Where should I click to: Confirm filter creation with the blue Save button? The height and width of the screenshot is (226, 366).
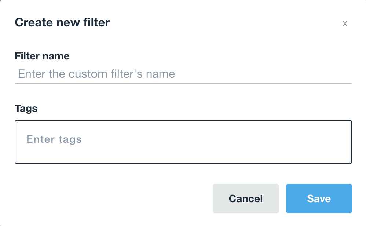pos(319,198)
